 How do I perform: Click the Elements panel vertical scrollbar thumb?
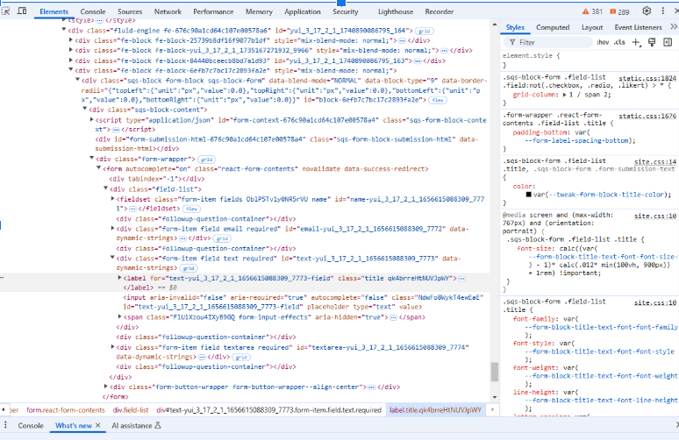495,372
